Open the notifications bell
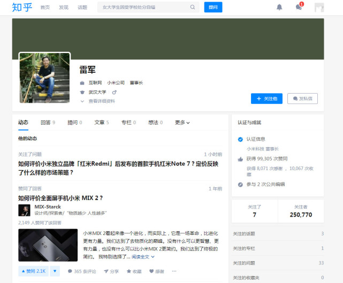 pos(279,7)
